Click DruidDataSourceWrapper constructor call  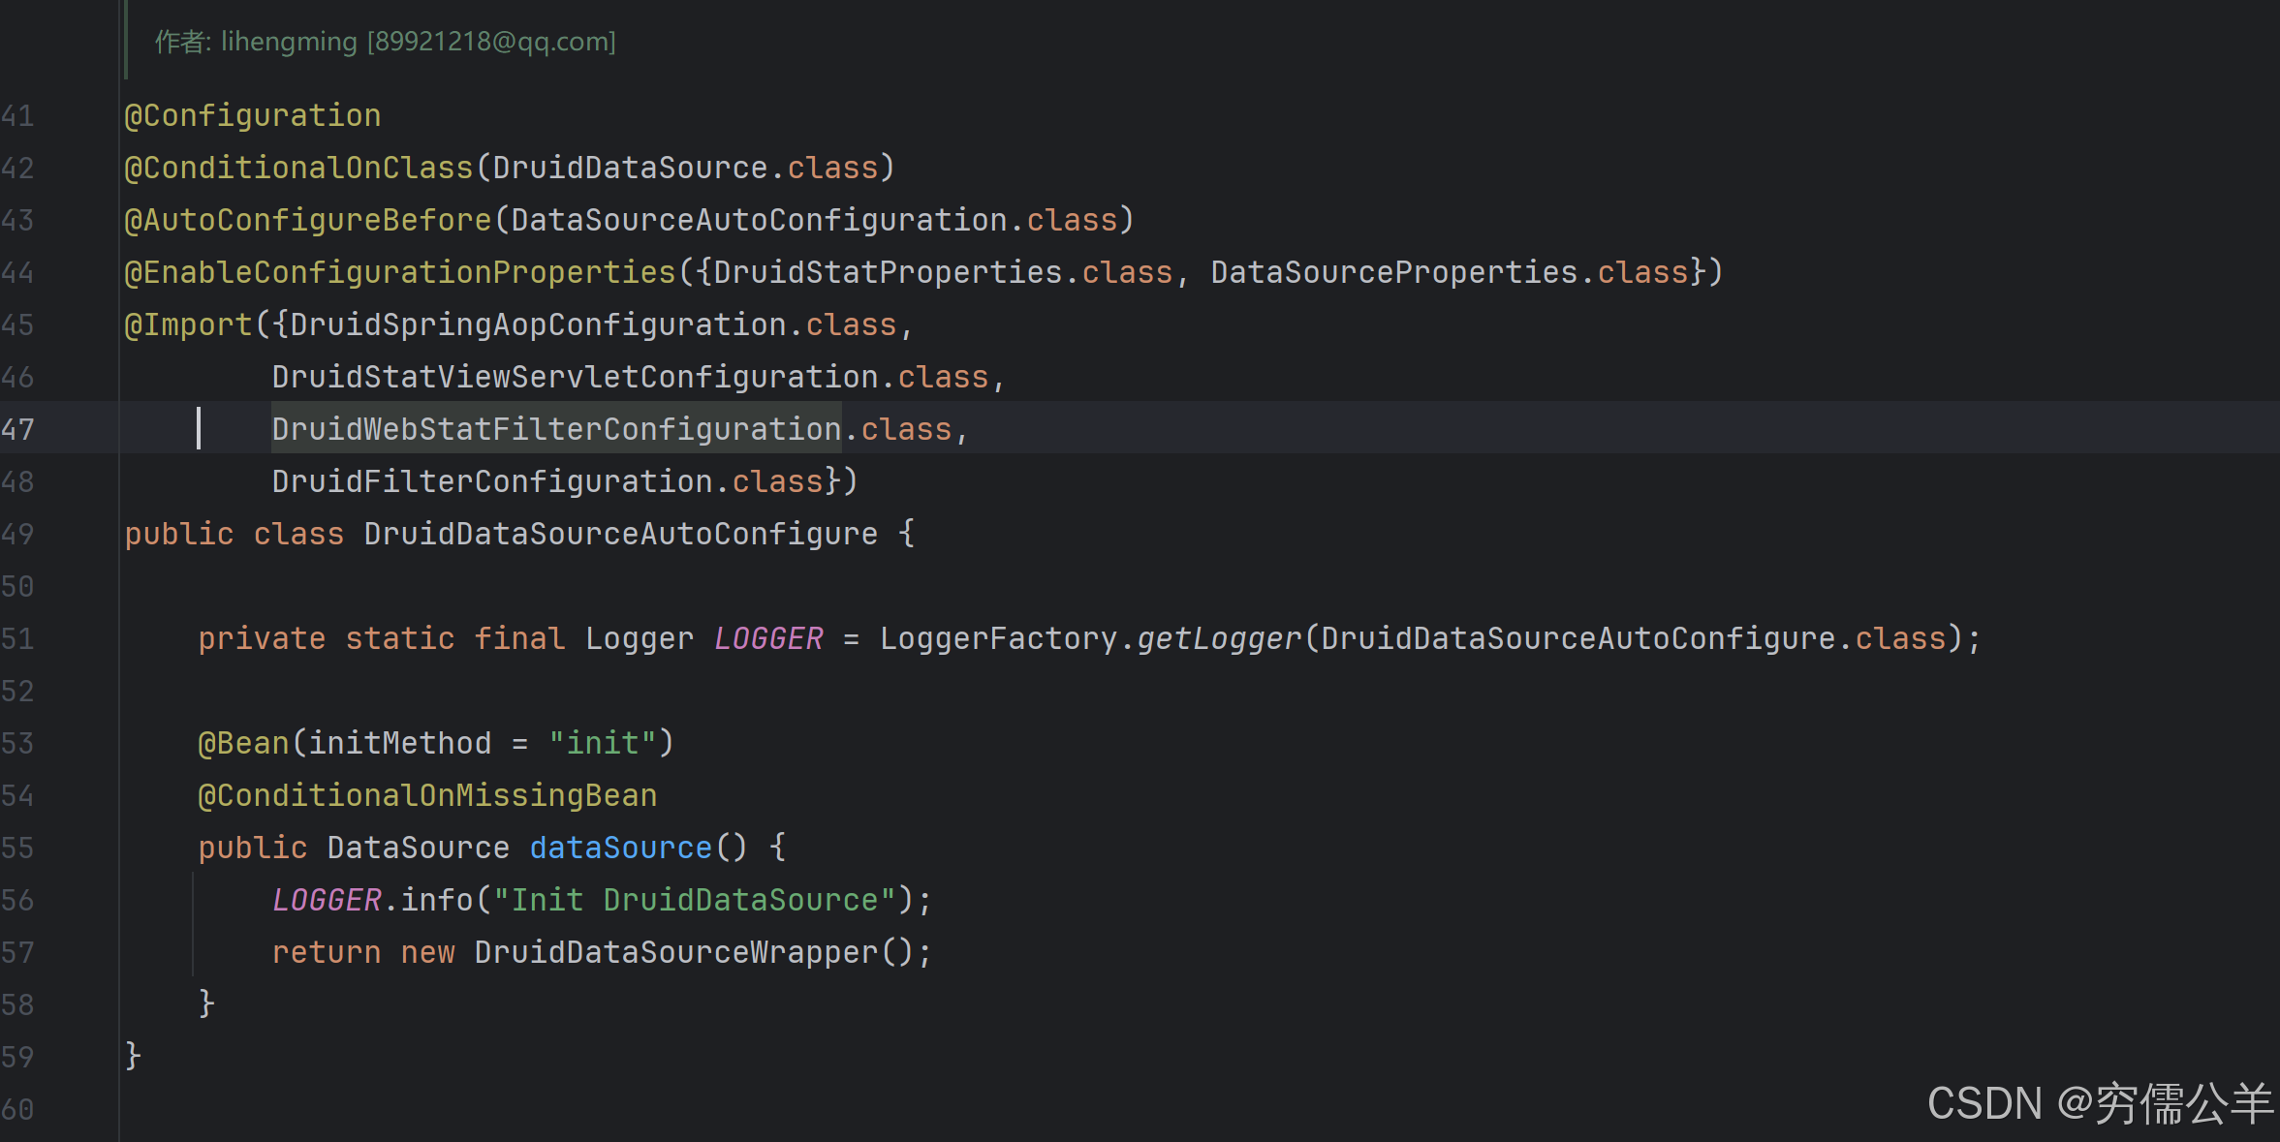pos(676,953)
